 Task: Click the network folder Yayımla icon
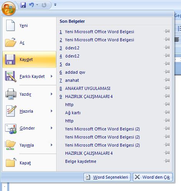coord(10,145)
